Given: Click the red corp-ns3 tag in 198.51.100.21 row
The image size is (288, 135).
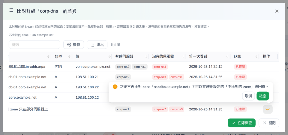Looking at the screenshot, I should tap(160, 77).
